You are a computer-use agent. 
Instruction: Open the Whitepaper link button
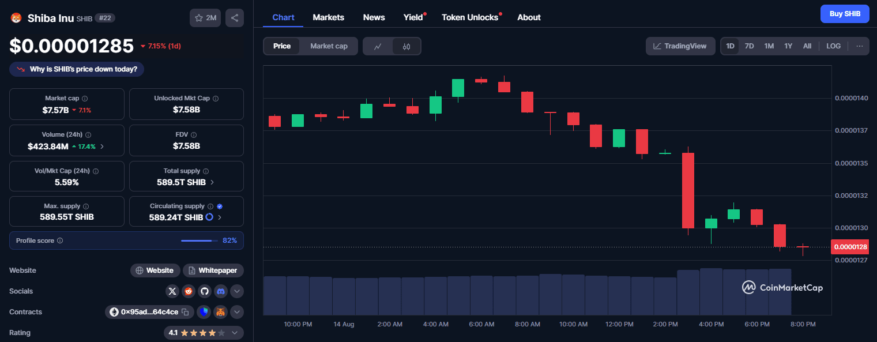pyautogui.click(x=213, y=270)
